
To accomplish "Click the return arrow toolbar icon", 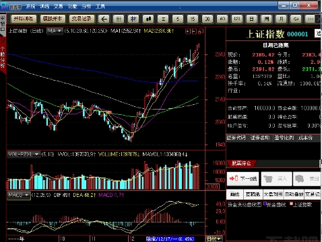I will (x=296, y=19).
